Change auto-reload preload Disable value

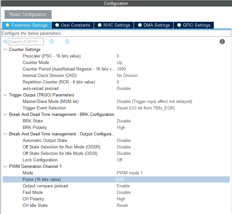pyautogui.click(x=124, y=89)
